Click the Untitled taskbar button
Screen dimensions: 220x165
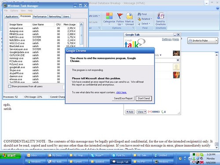click(163, 155)
